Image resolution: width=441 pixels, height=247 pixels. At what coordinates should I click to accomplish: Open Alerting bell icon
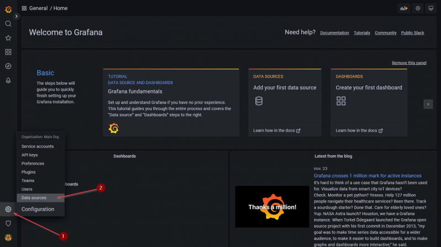click(x=8, y=80)
